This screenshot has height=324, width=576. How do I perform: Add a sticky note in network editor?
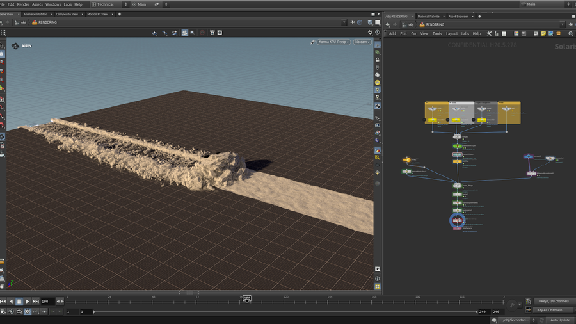click(543, 34)
